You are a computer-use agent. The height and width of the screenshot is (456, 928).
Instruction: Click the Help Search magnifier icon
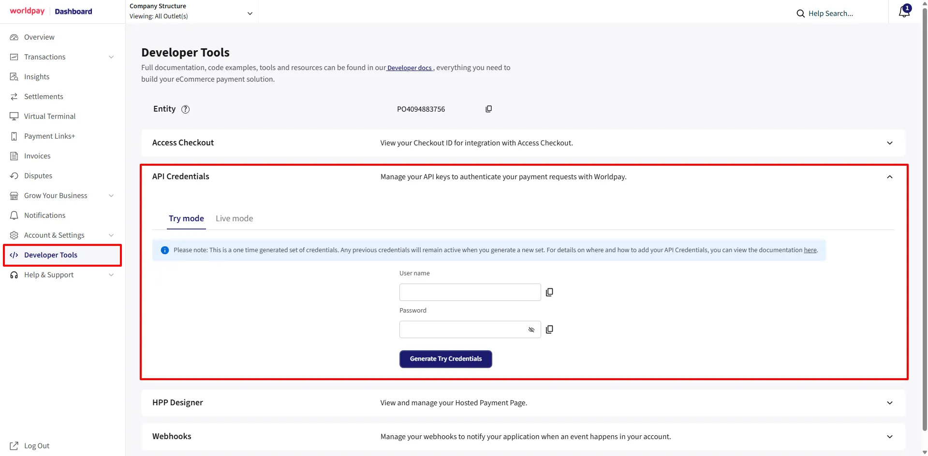tap(801, 14)
